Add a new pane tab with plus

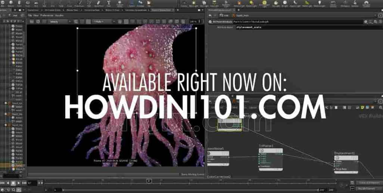[178, 10]
